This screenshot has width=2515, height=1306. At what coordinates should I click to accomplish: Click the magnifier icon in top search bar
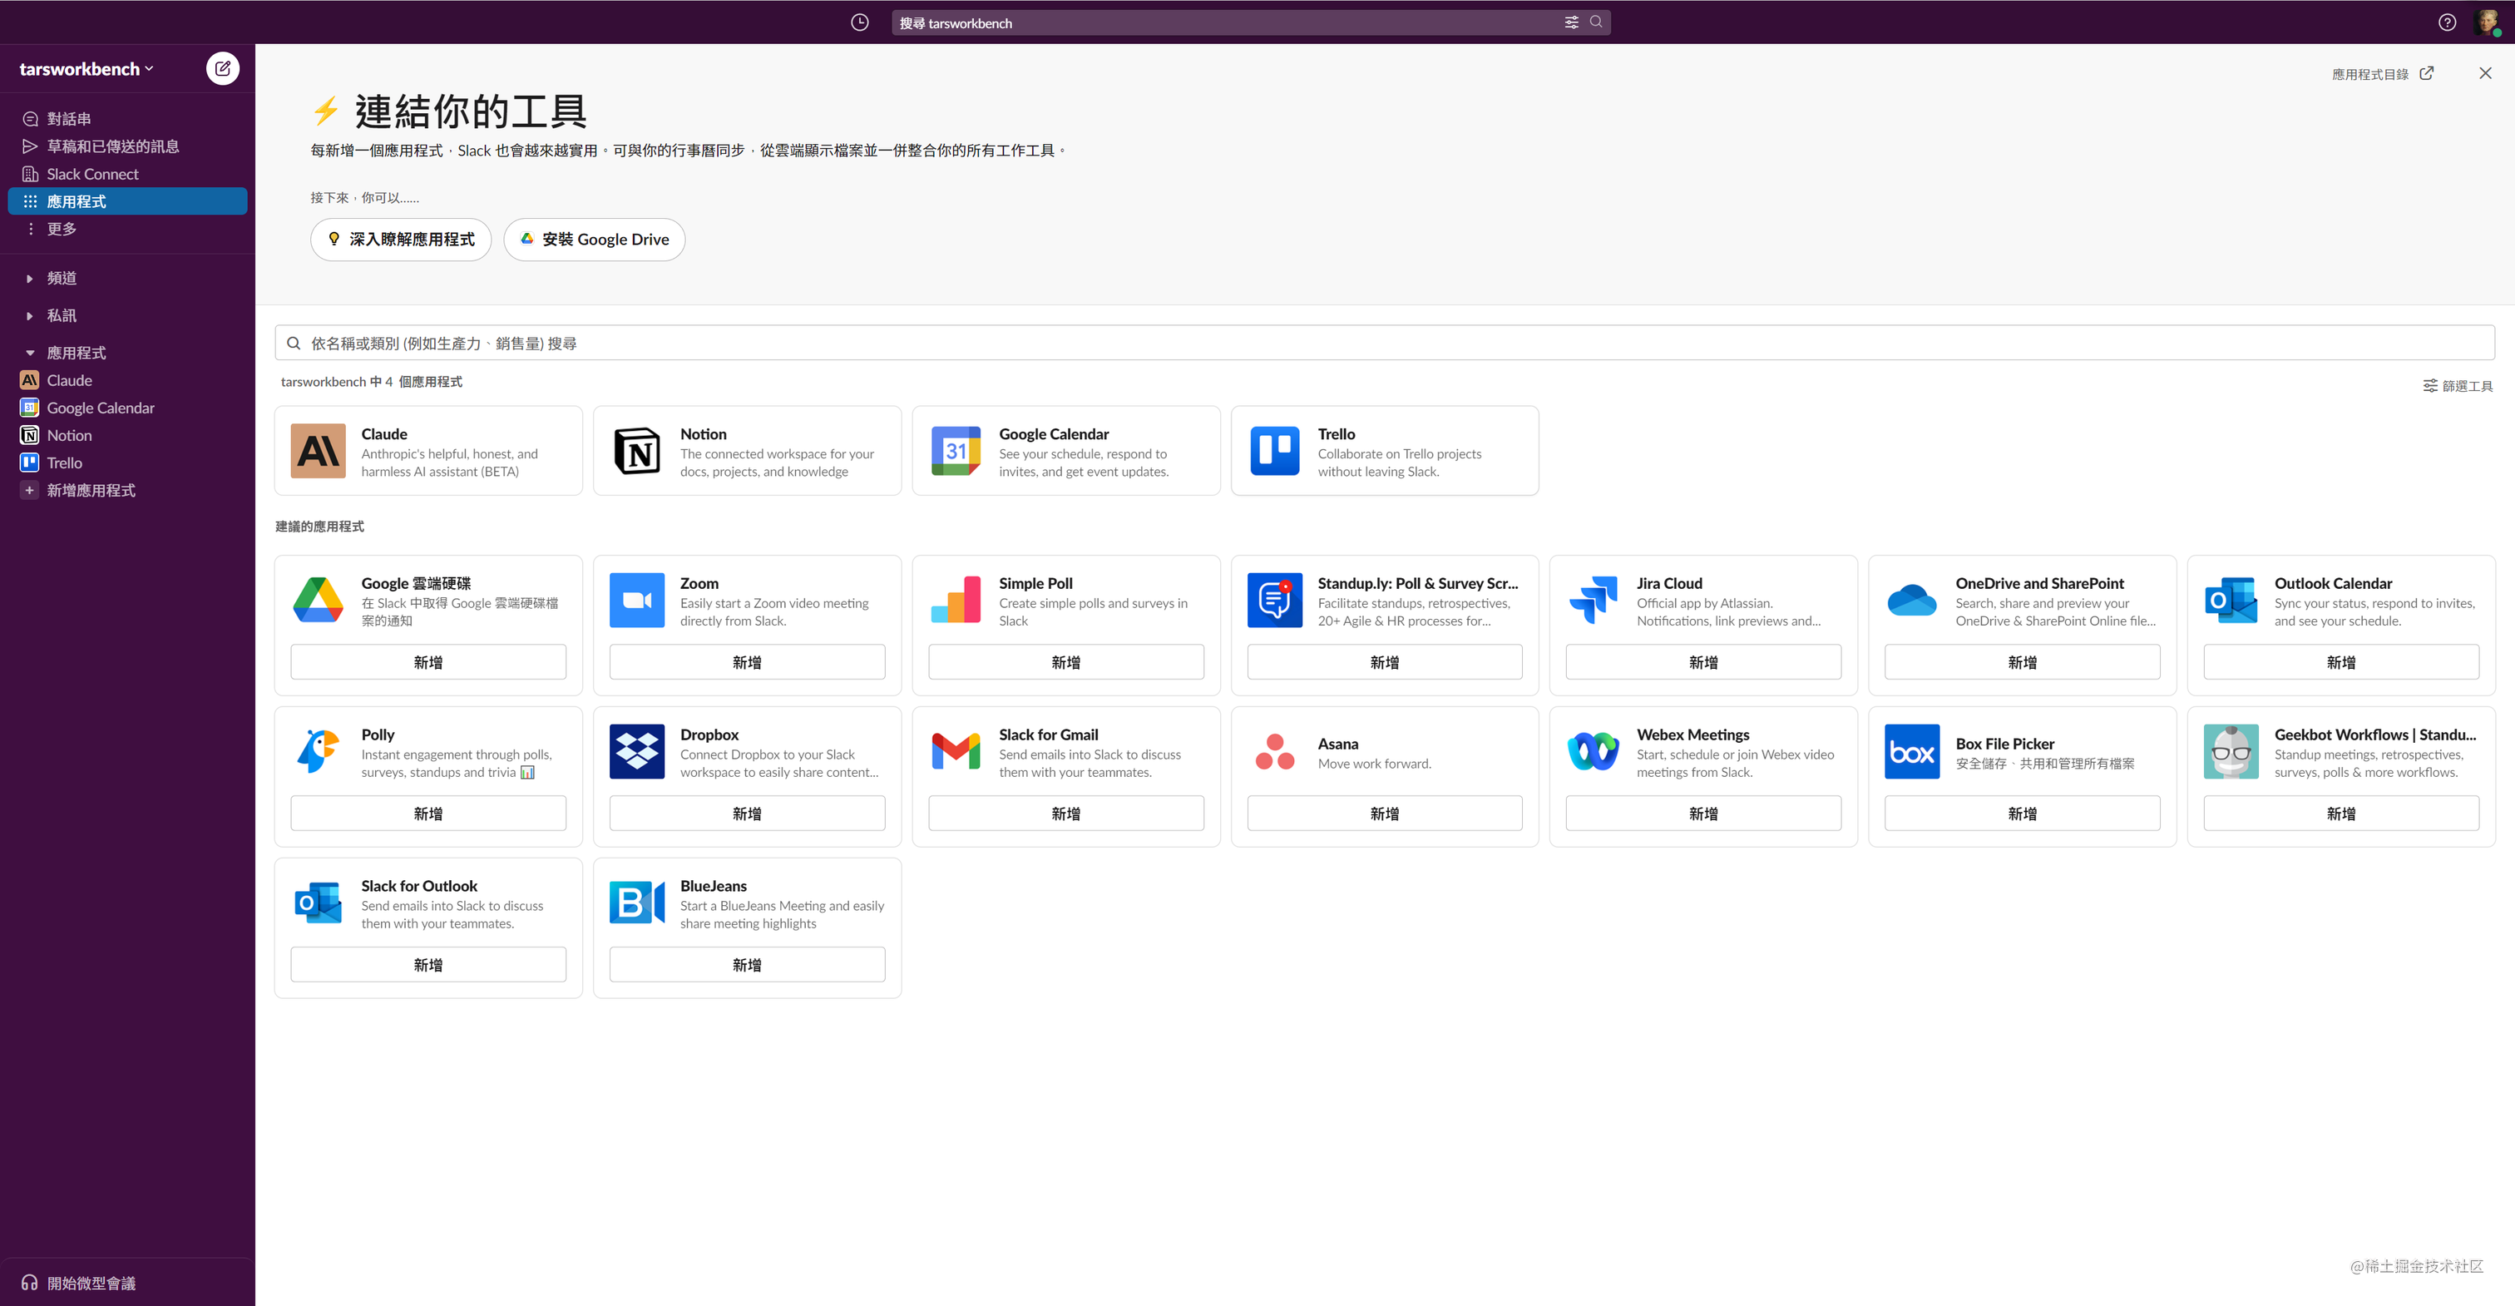[x=1596, y=22]
